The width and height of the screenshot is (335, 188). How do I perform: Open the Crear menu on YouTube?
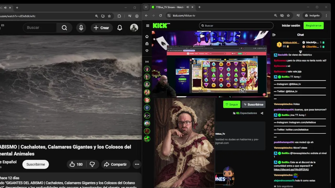point(102,28)
